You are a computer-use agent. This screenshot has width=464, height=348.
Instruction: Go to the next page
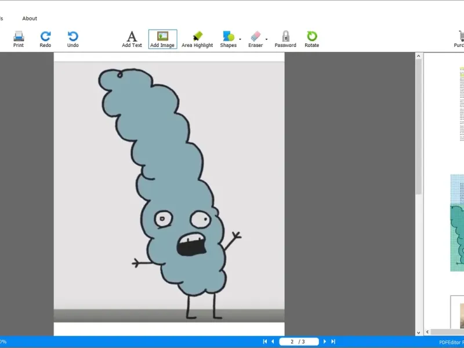325,342
